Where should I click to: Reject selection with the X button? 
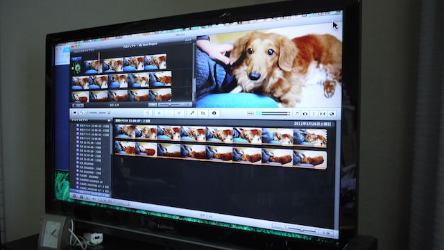[179, 113]
